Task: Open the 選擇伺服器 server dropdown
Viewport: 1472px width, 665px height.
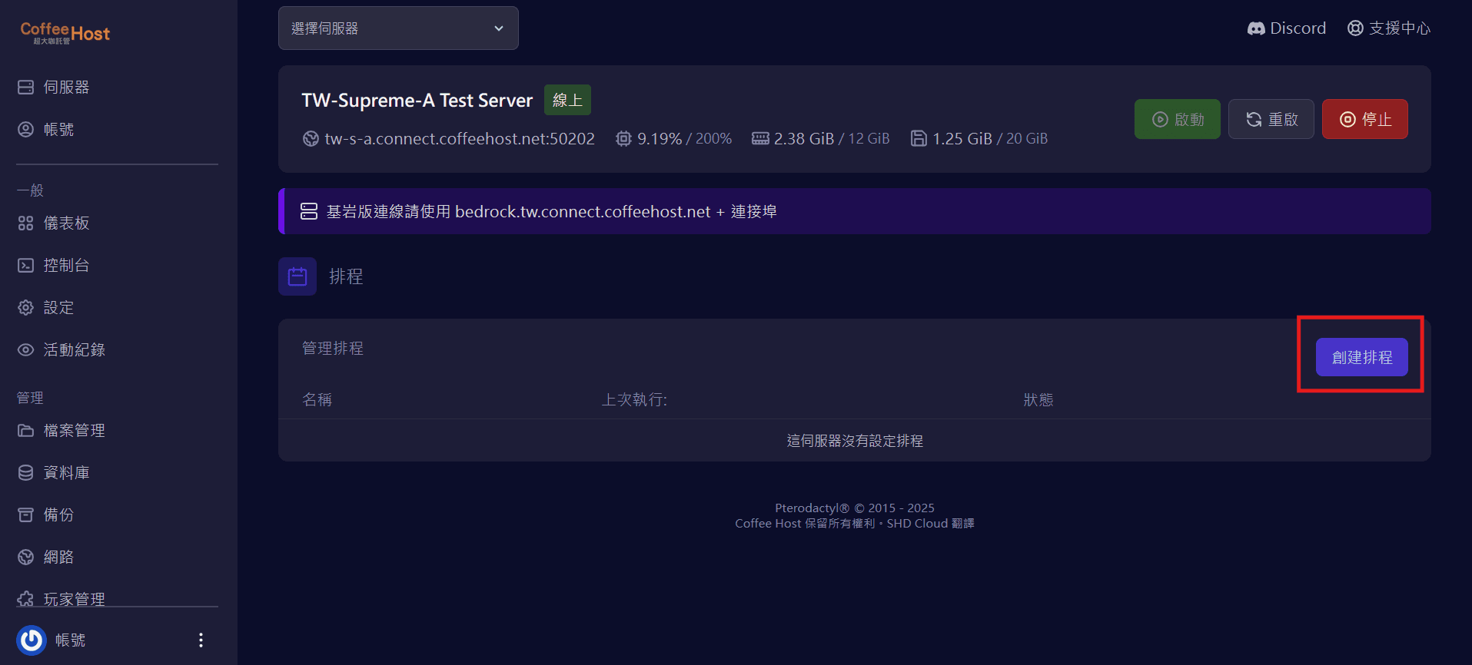Action: [398, 28]
